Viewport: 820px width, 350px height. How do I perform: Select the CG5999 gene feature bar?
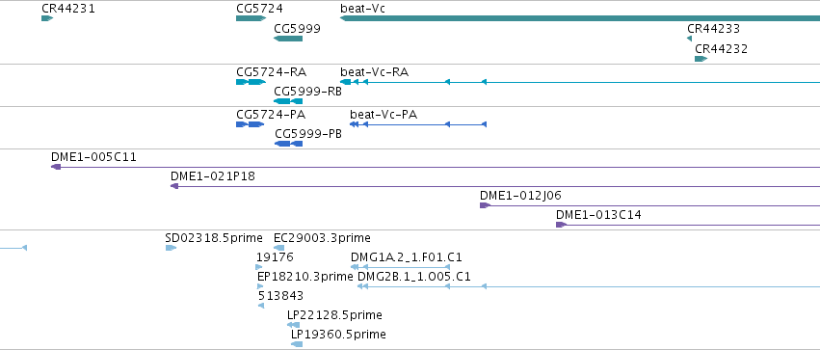[288, 39]
